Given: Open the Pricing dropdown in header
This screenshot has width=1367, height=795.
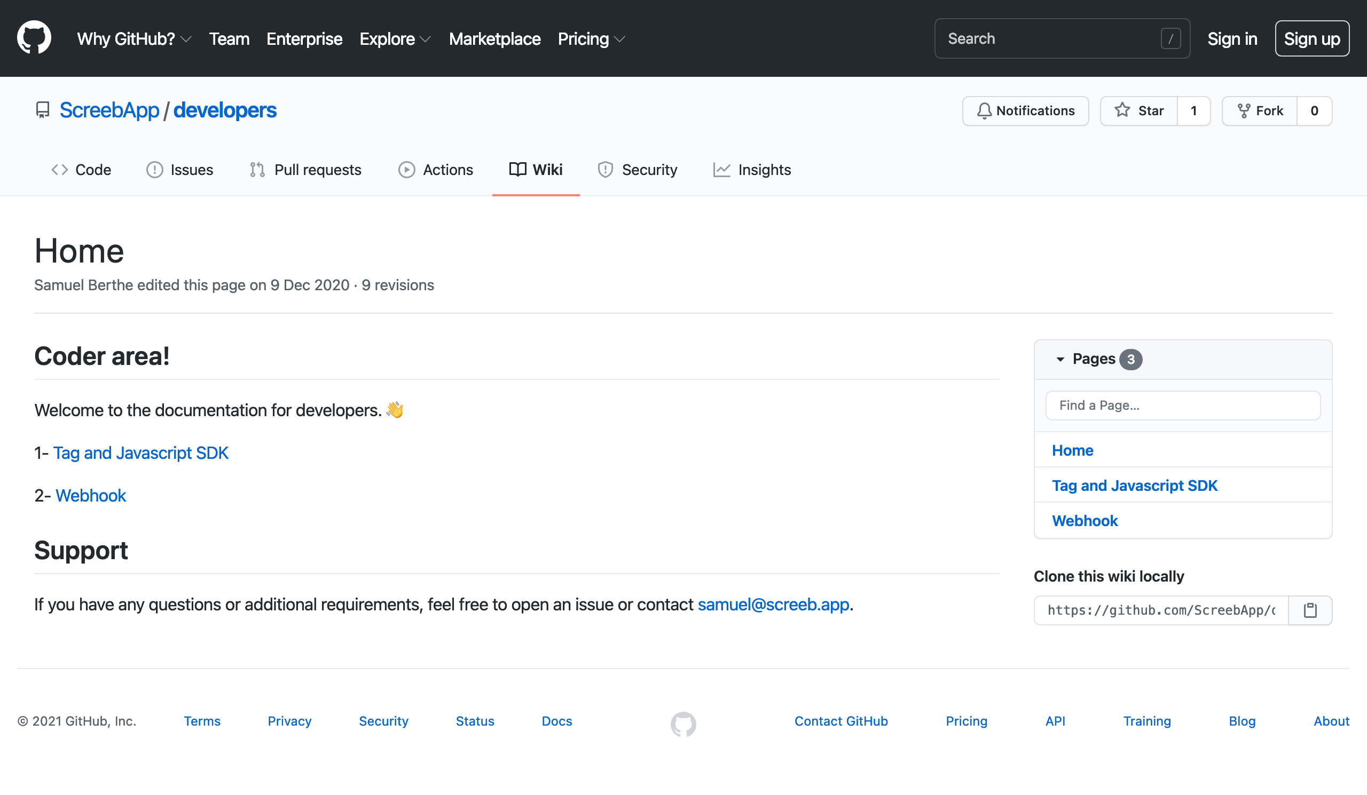Looking at the screenshot, I should (592, 39).
